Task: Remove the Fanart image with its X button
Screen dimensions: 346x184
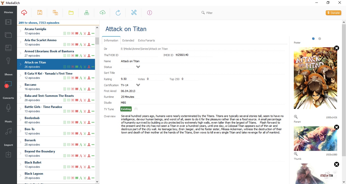Action: (336, 127)
